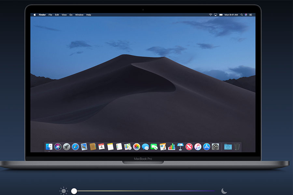Viewport: 293px width, 195px height.
Task: Activate Siri from the menu bar
Action: 246,15
